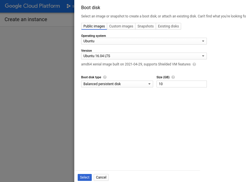Click the amd64 xenial image description text
Screen dimensions: 246x182
pyautogui.click(x=136, y=64)
